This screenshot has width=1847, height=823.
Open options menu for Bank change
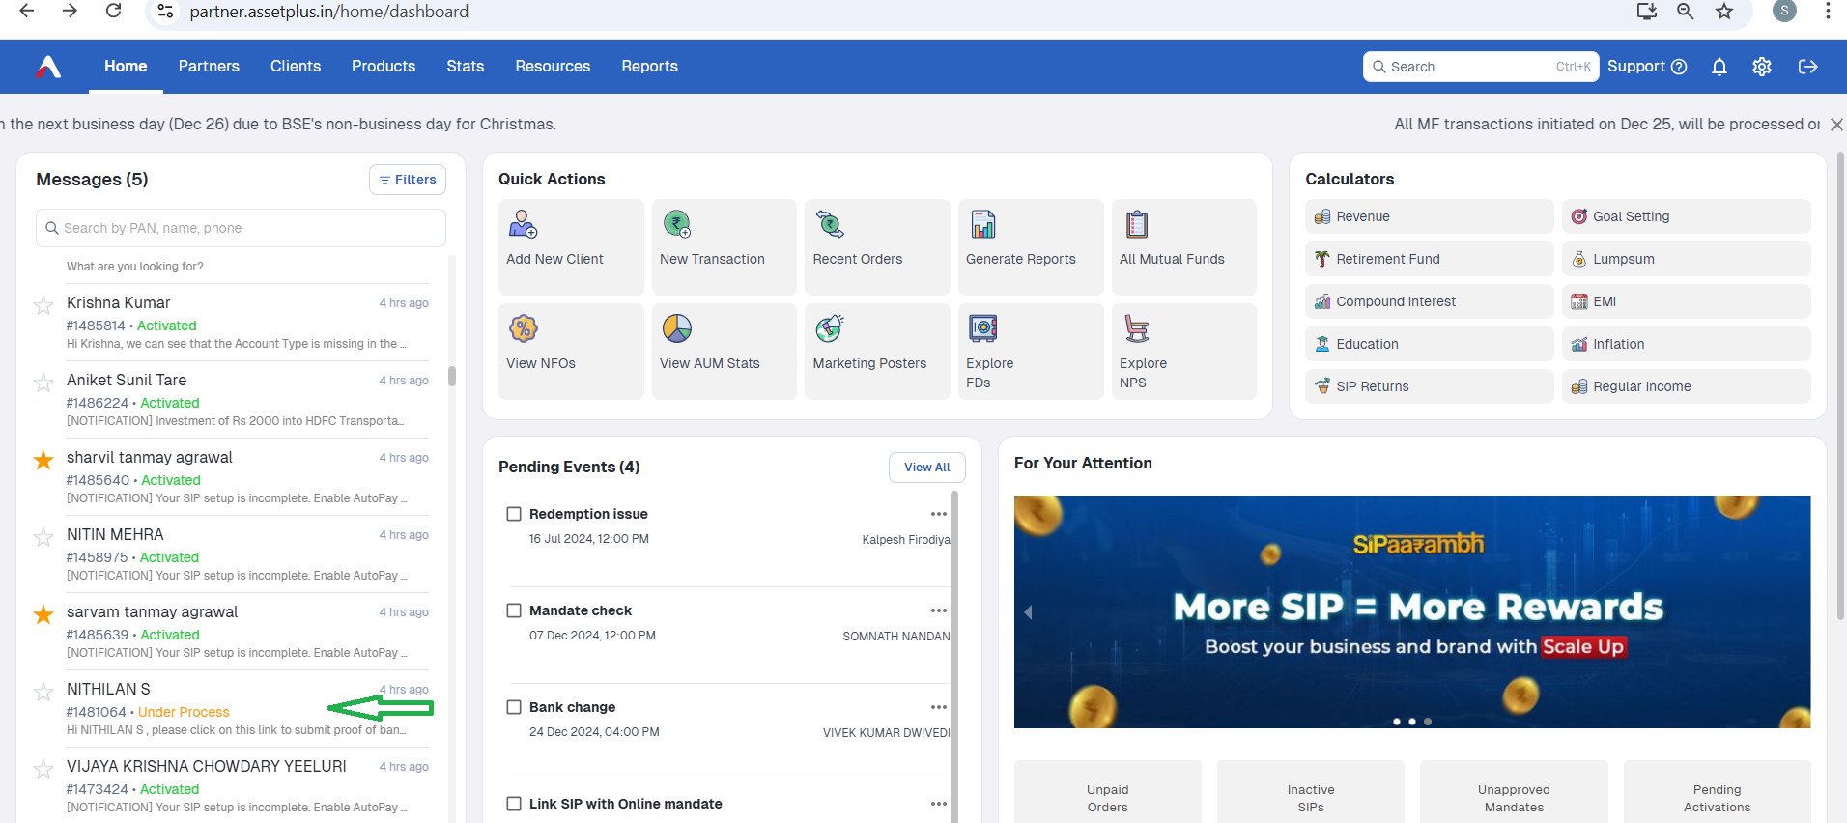938,707
